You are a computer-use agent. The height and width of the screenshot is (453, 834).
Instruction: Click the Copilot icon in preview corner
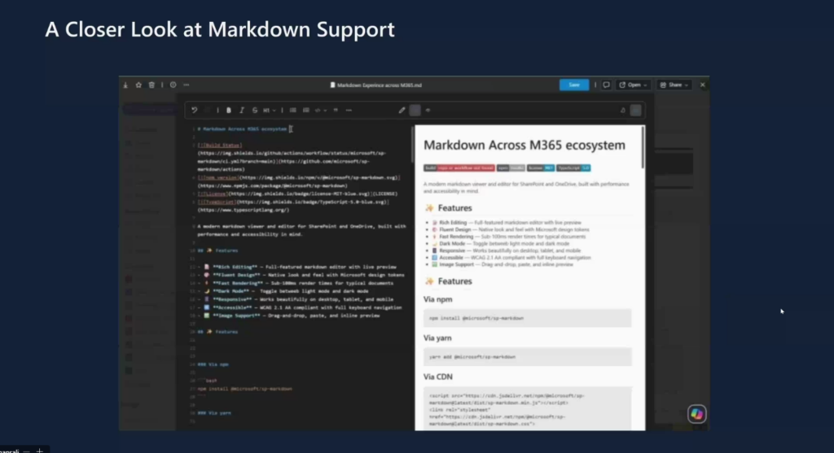696,414
